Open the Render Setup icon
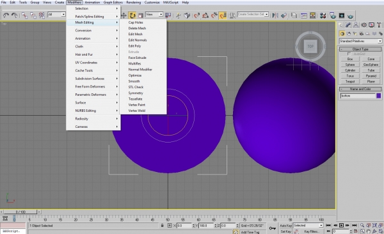Viewport: 384px width, 234px height. click(x=333, y=15)
